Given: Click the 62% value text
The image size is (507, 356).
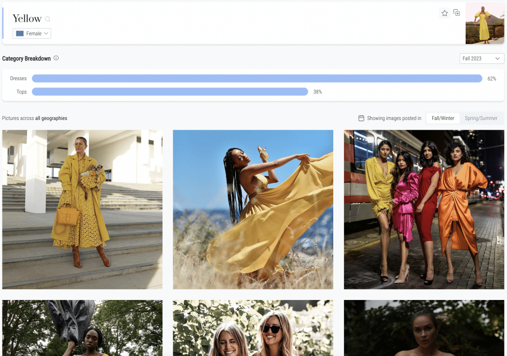Looking at the screenshot, I should [x=492, y=79].
